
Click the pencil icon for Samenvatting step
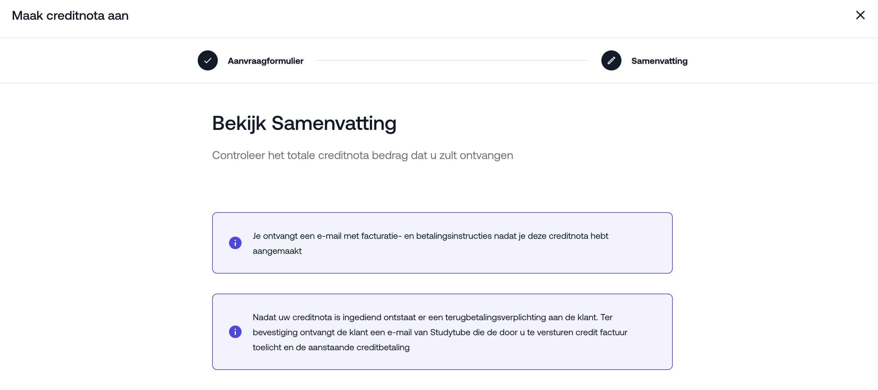pyautogui.click(x=611, y=60)
